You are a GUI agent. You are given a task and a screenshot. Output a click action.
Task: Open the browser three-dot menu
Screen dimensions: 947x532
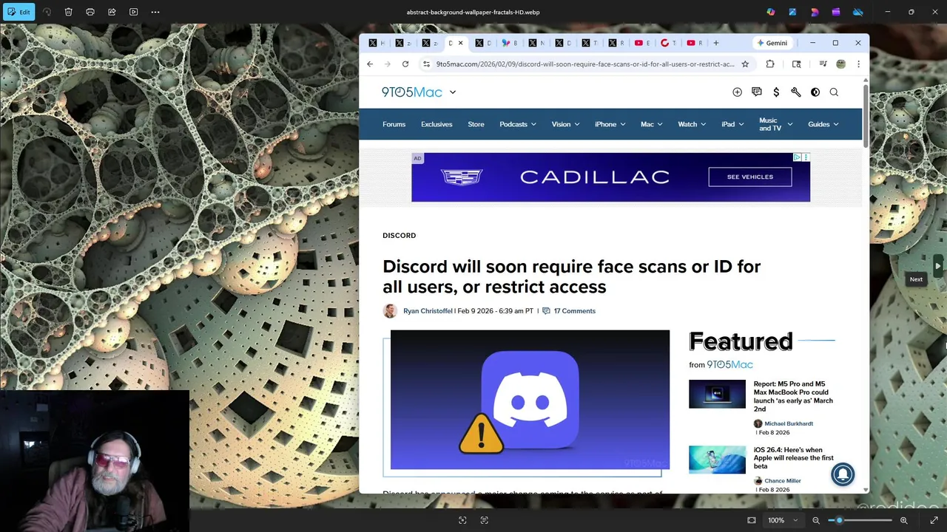(858, 64)
